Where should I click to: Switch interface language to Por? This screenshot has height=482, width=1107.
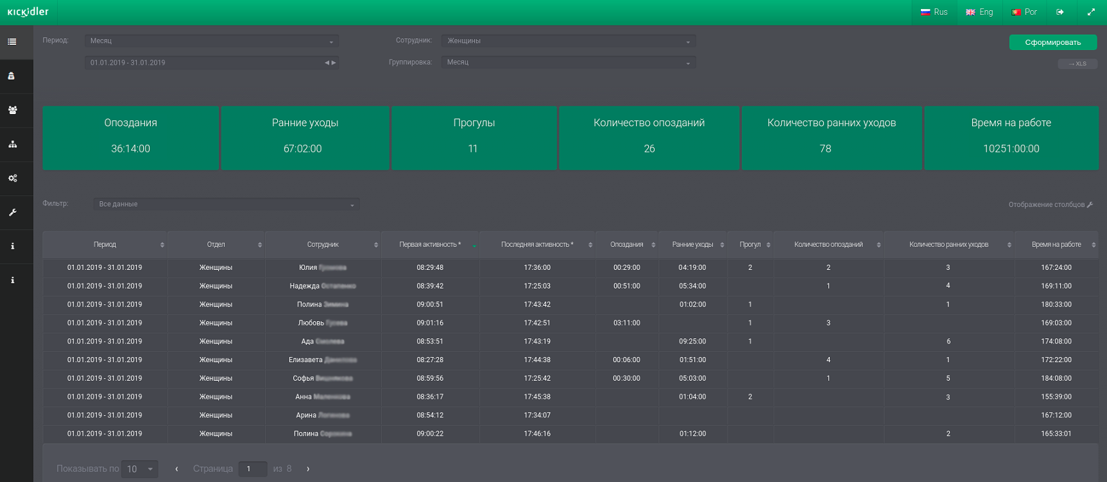1024,12
